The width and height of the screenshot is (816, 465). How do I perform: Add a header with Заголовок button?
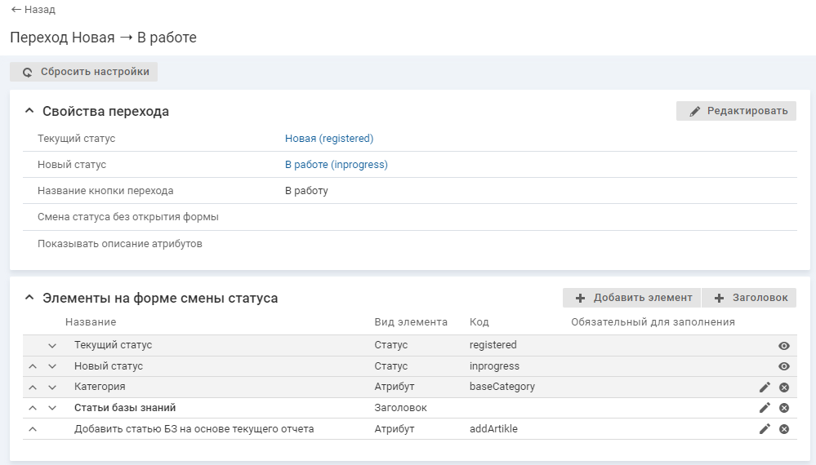pyautogui.click(x=750, y=298)
